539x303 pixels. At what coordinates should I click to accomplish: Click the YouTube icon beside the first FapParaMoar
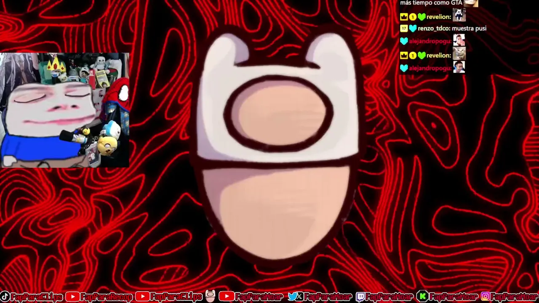pos(227,297)
